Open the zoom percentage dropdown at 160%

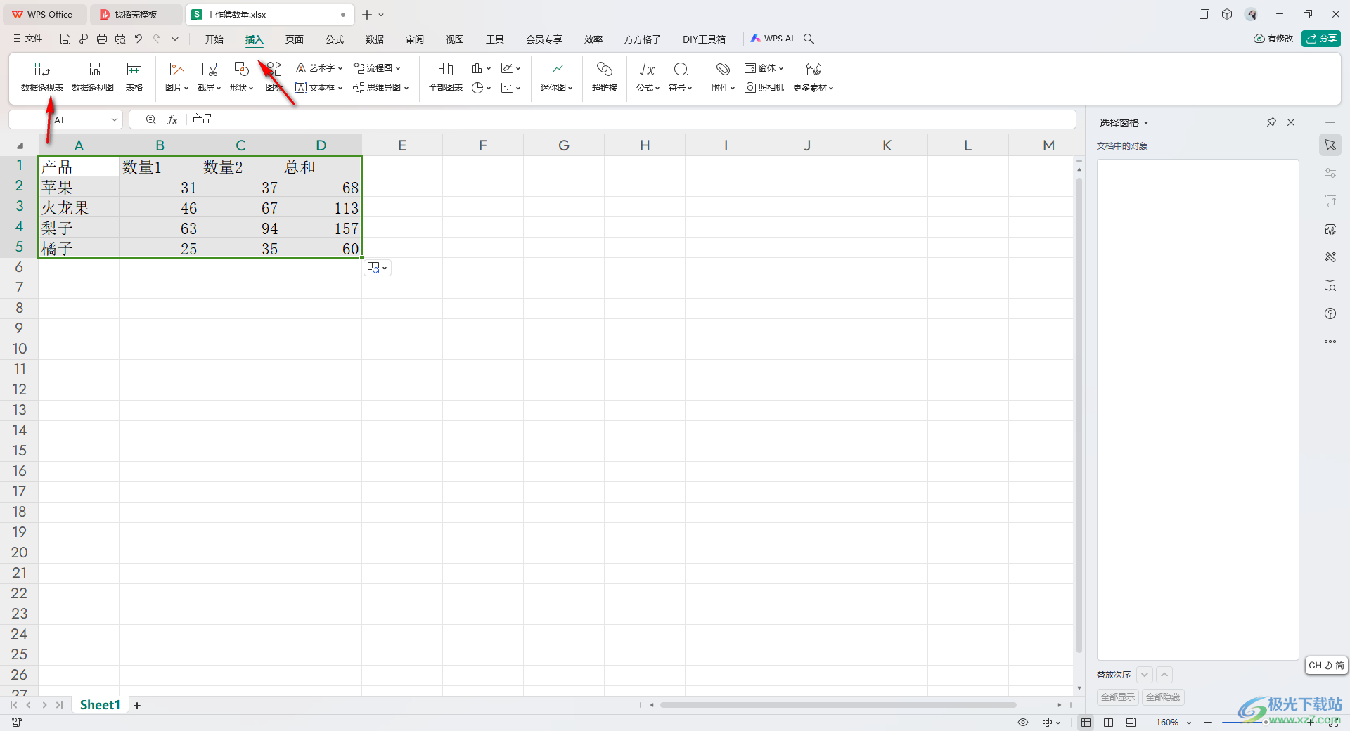(1189, 723)
